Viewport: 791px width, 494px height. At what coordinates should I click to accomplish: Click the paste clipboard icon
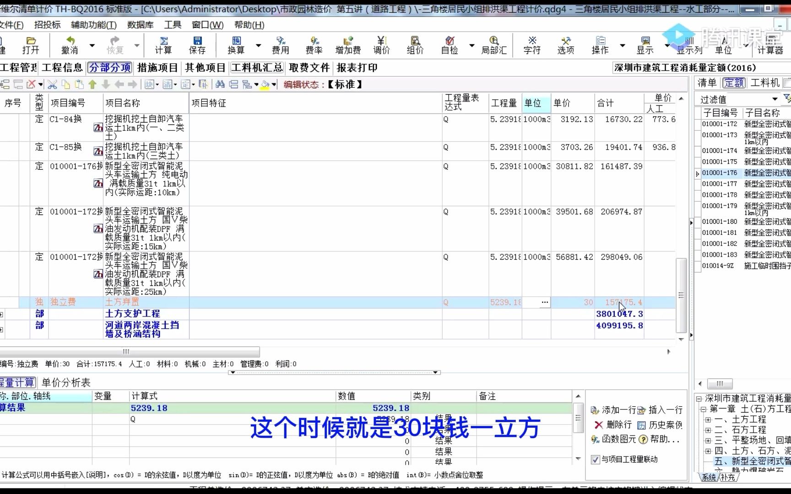[79, 85]
